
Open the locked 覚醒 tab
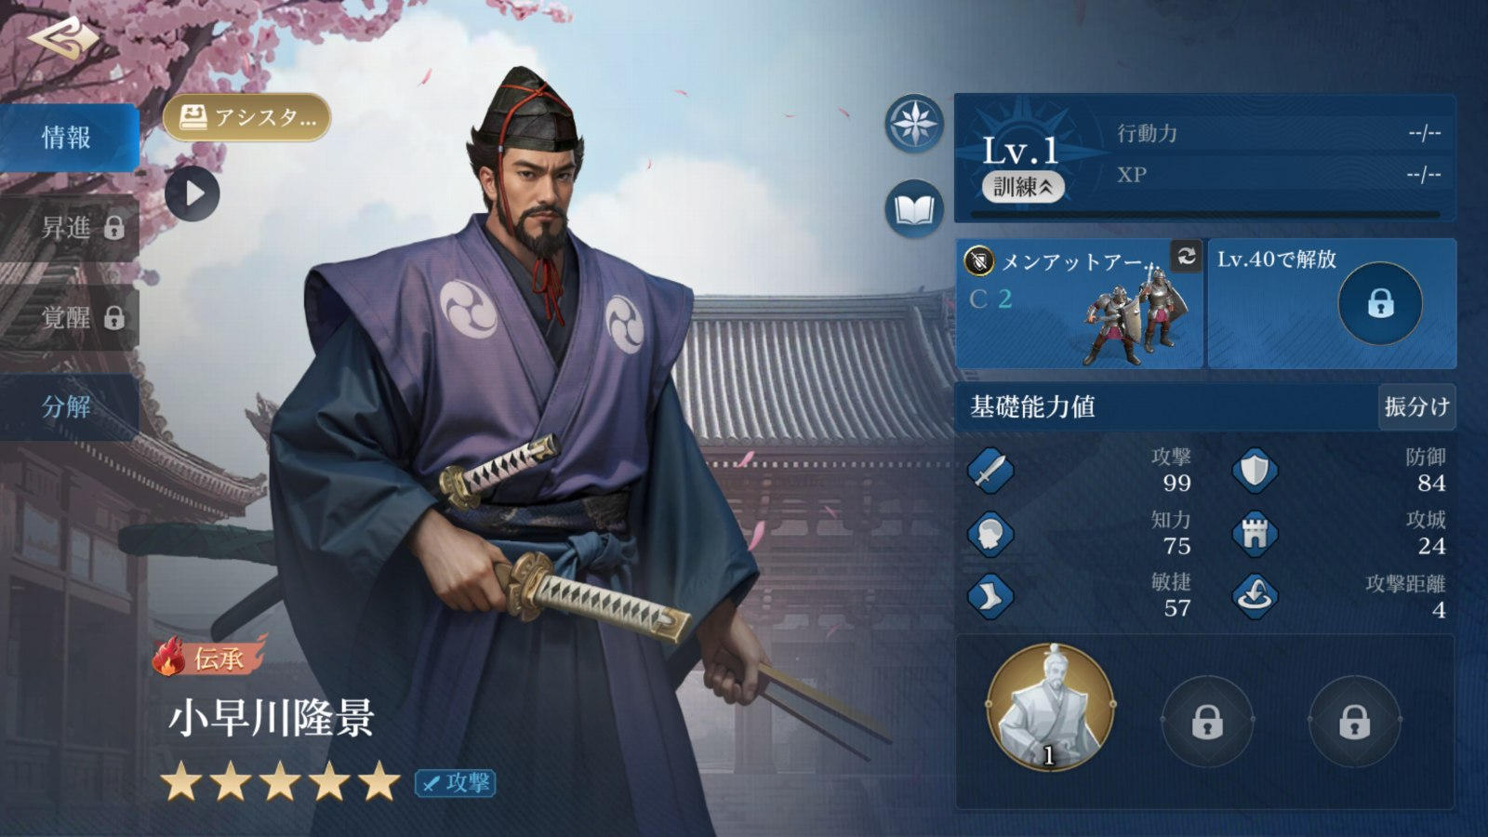click(69, 318)
